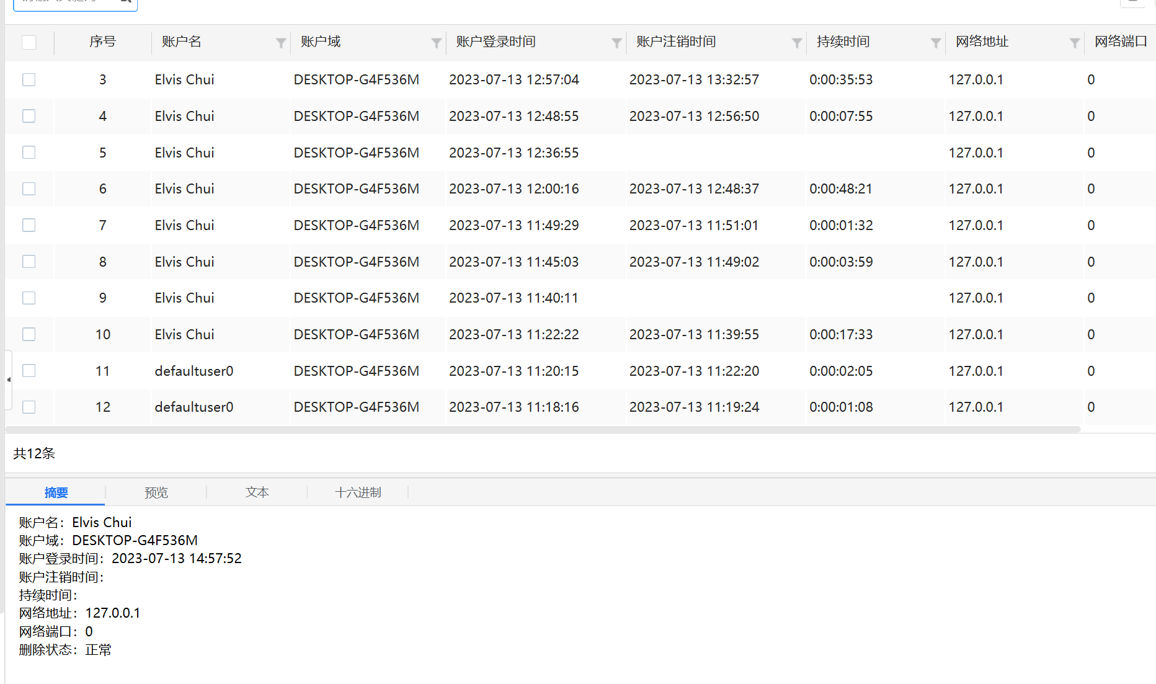This screenshot has width=1156, height=684.
Task: Switch to the 十六进制 tab
Action: (358, 492)
